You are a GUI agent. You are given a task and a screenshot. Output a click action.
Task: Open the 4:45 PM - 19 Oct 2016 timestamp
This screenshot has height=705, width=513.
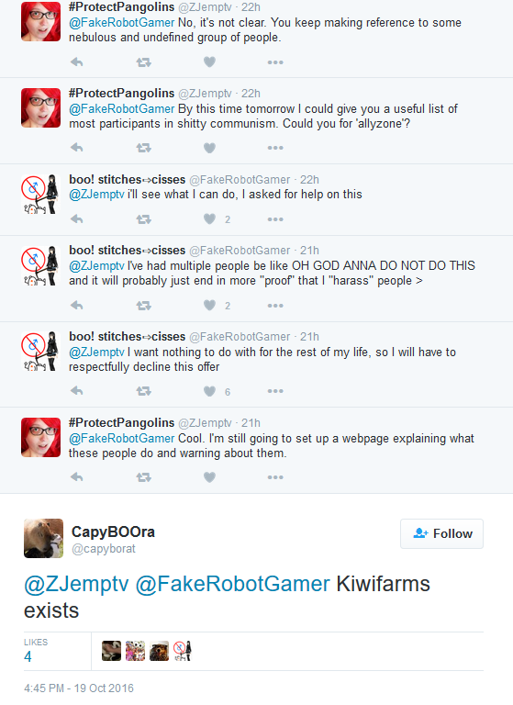[79, 688]
